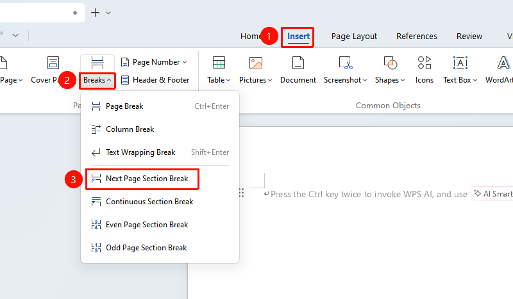
Task: Open the Insert ribbon tab
Action: click(298, 36)
